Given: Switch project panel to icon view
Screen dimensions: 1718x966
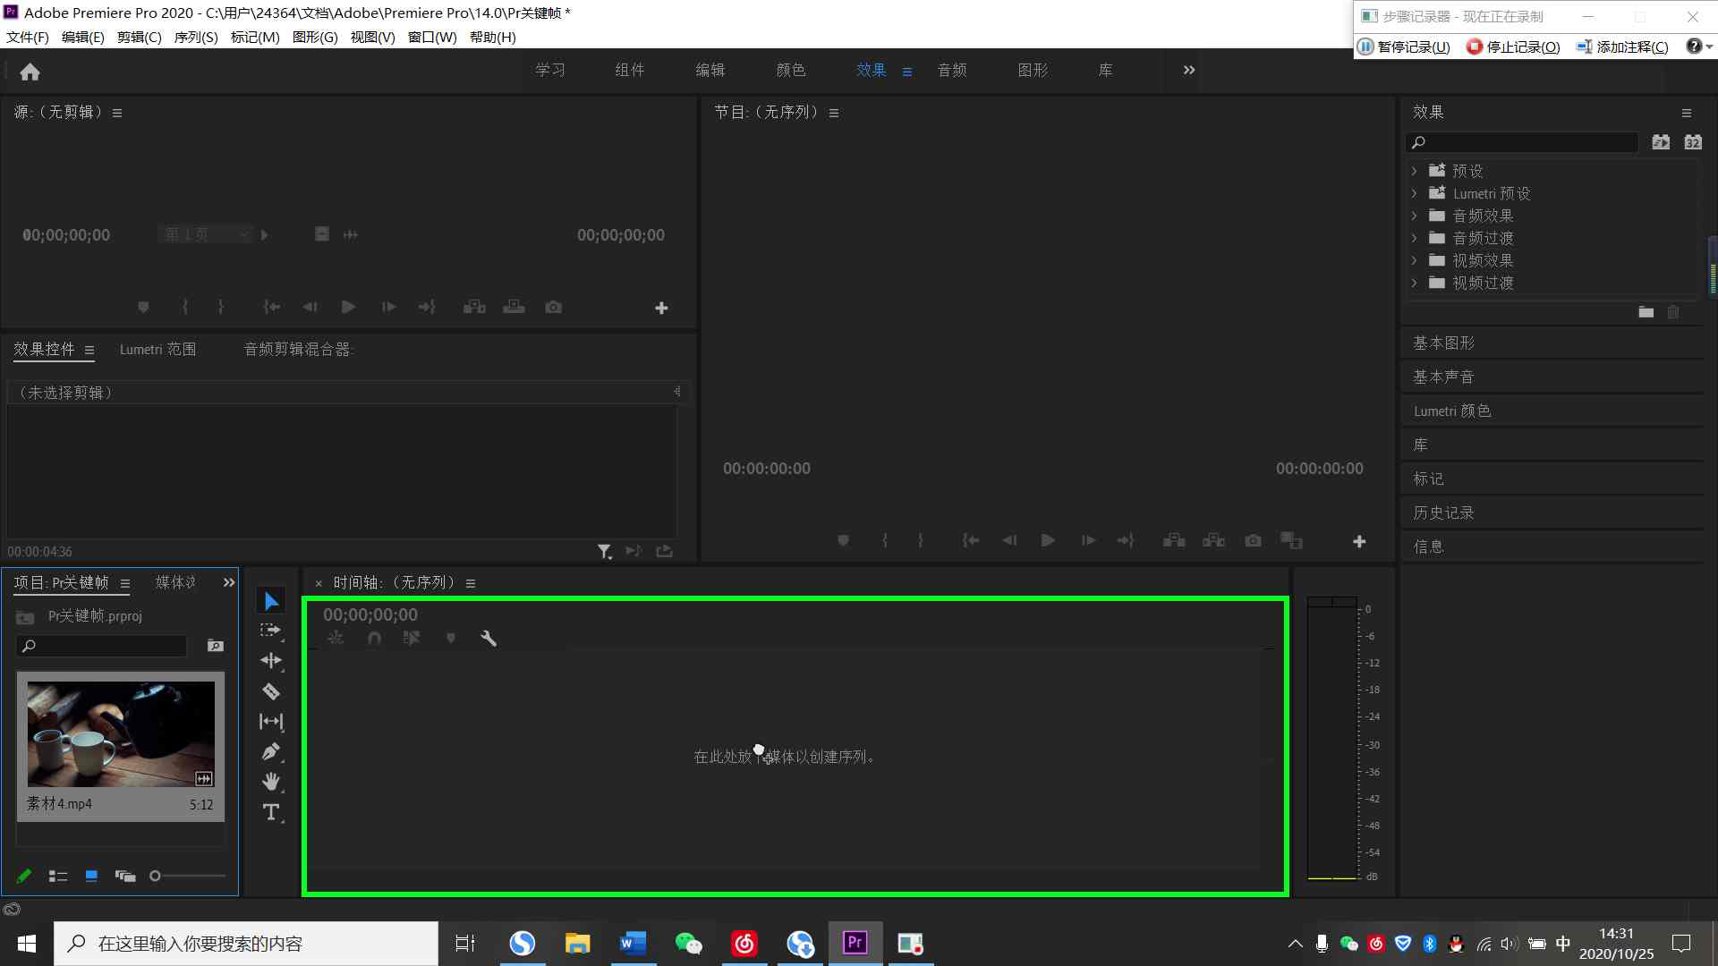Looking at the screenshot, I should (91, 877).
